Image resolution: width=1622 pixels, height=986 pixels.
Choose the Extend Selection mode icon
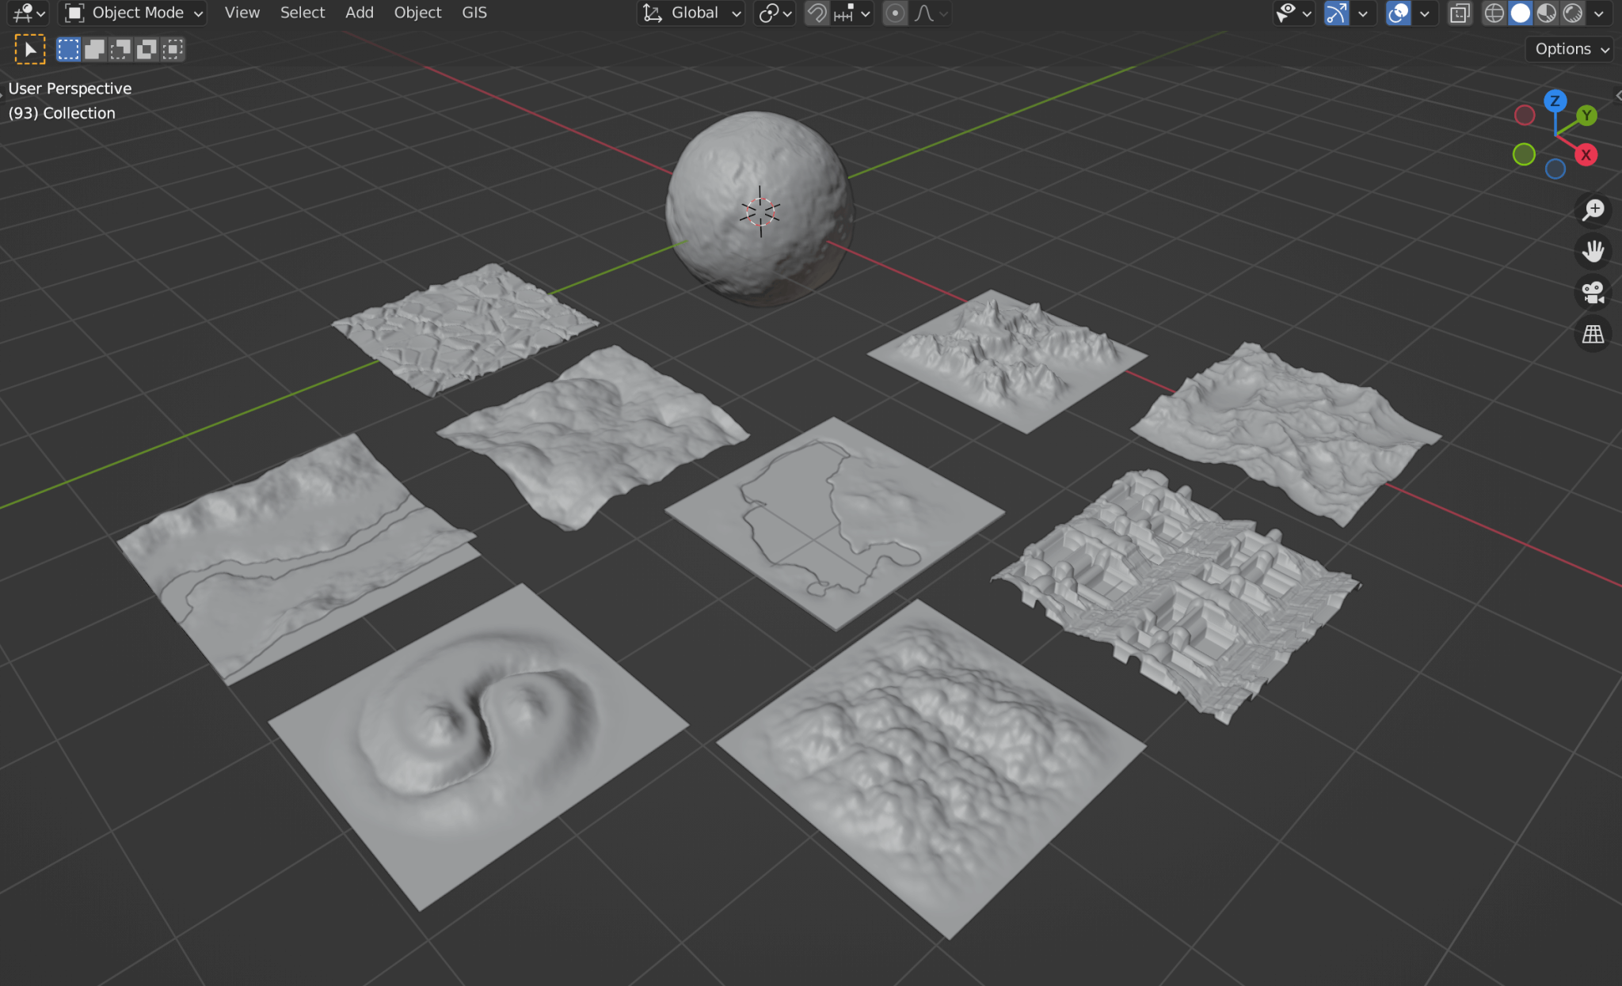94,50
